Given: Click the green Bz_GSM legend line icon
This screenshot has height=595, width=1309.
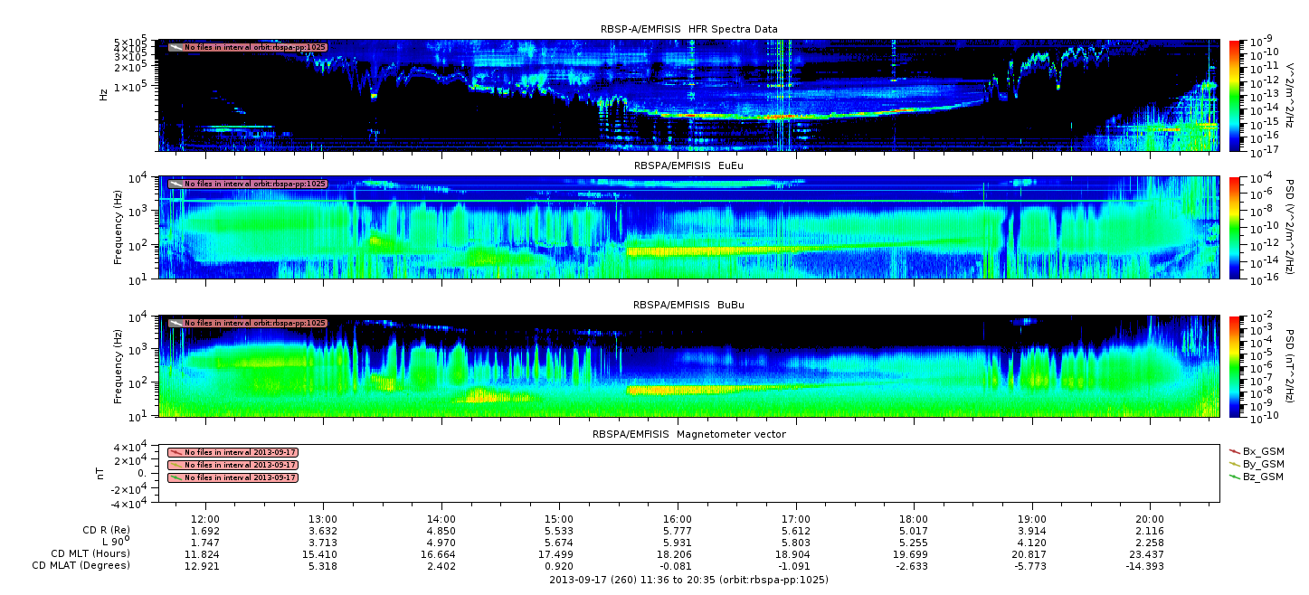Looking at the screenshot, I should [x=1235, y=477].
